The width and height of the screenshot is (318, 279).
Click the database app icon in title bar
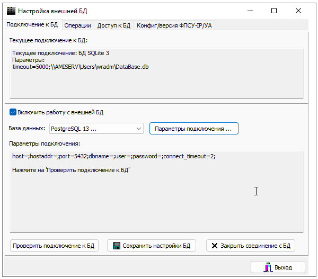tap(11, 11)
